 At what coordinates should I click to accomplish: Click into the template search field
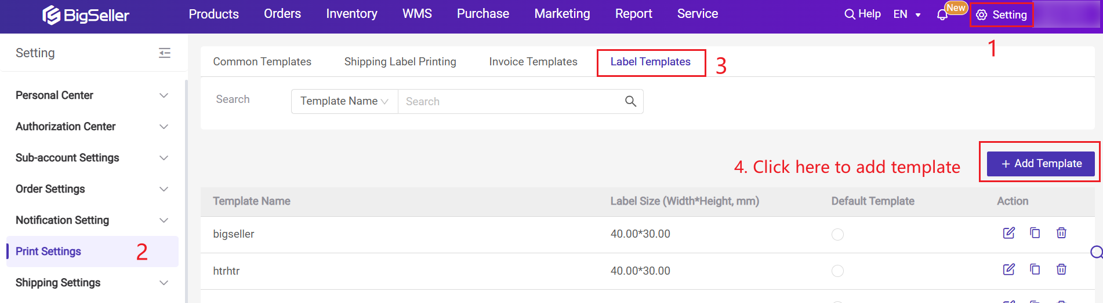pyautogui.click(x=510, y=102)
